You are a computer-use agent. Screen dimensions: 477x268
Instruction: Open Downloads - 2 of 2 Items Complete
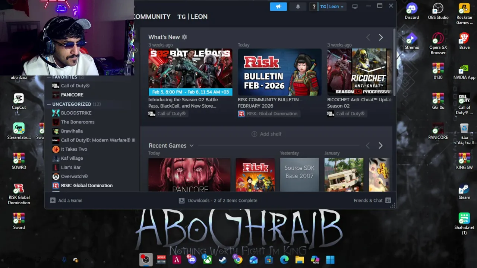coord(222,200)
